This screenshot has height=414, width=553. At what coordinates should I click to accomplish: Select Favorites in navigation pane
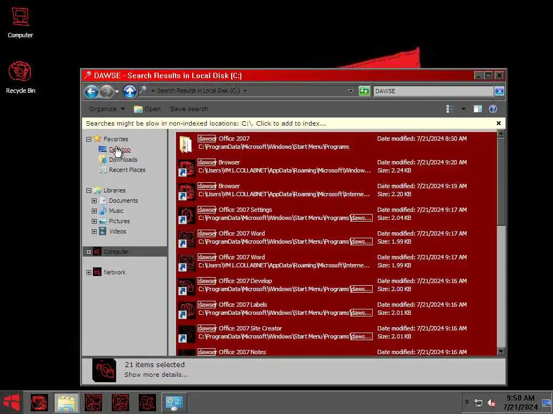point(116,139)
